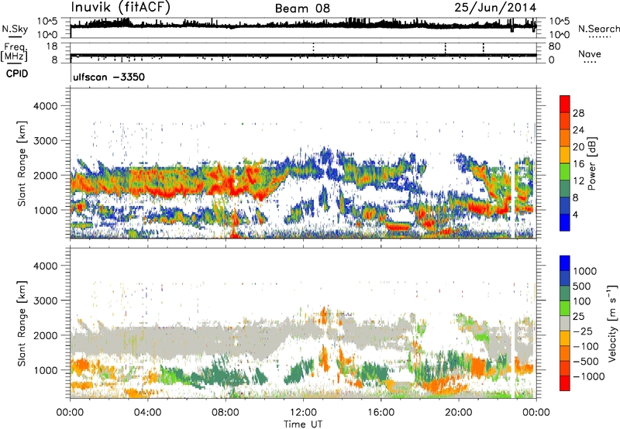The width and height of the screenshot is (620, 429).
Task: Click the 'Inuvik (fitACF)' title text
Action: [x=121, y=7]
